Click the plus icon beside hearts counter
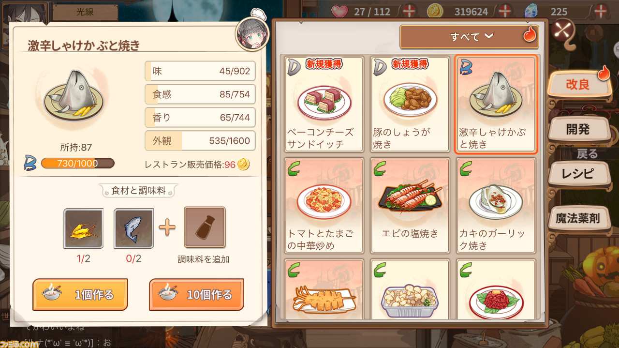Image resolution: width=619 pixels, height=348 pixels. tap(409, 11)
